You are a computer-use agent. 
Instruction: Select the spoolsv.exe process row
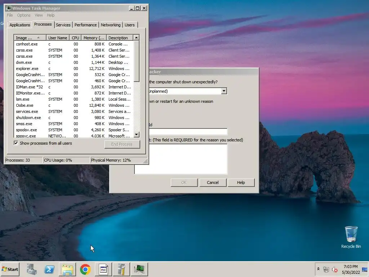74,130
